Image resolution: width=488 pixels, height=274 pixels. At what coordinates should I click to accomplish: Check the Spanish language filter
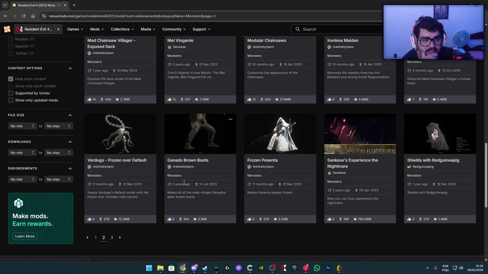point(11,46)
